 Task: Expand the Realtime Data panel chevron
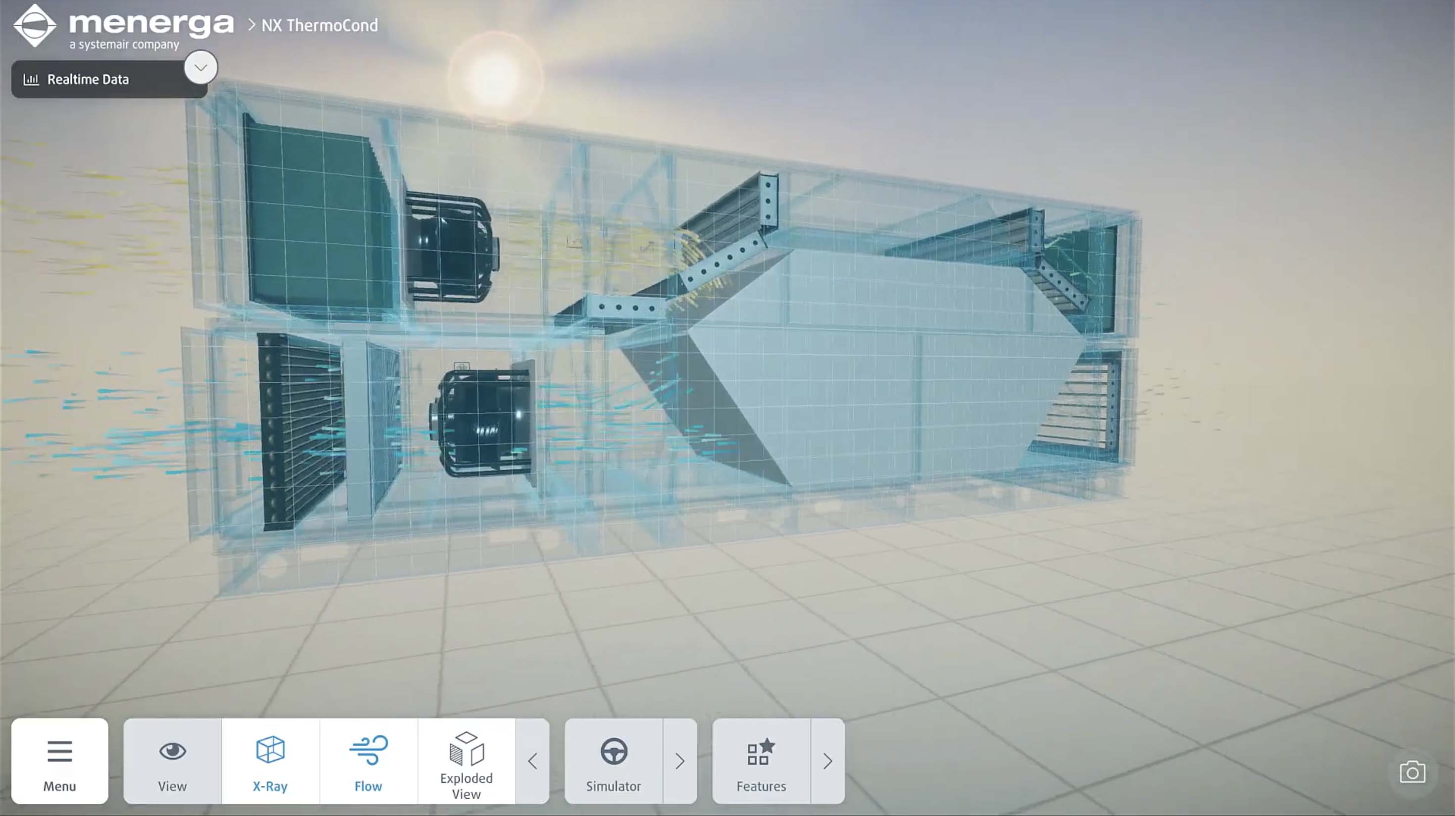click(200, 67)
